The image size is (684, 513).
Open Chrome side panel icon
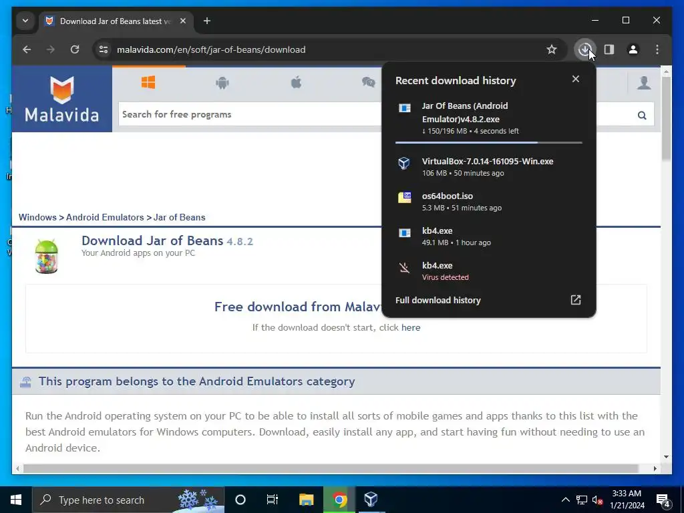click(609, 49)
